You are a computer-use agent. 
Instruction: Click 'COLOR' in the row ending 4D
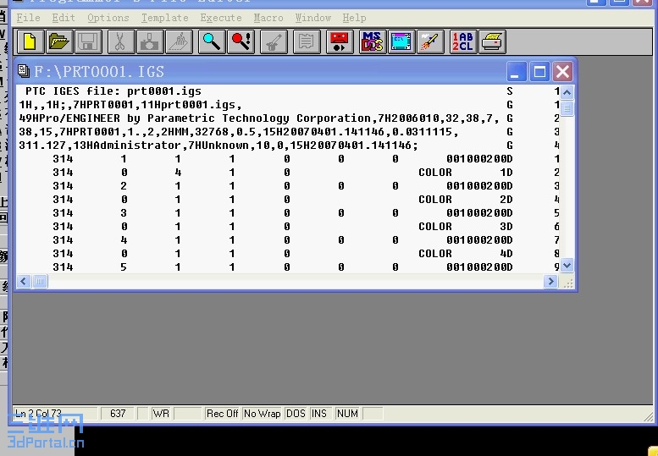point(435,254)
